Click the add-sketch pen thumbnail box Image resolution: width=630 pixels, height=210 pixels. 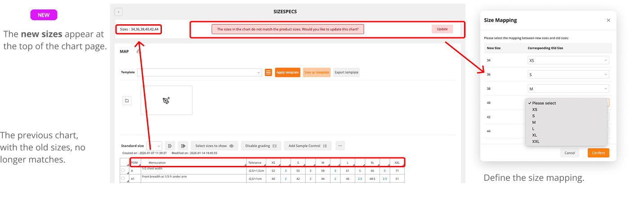tap(166, 101)
